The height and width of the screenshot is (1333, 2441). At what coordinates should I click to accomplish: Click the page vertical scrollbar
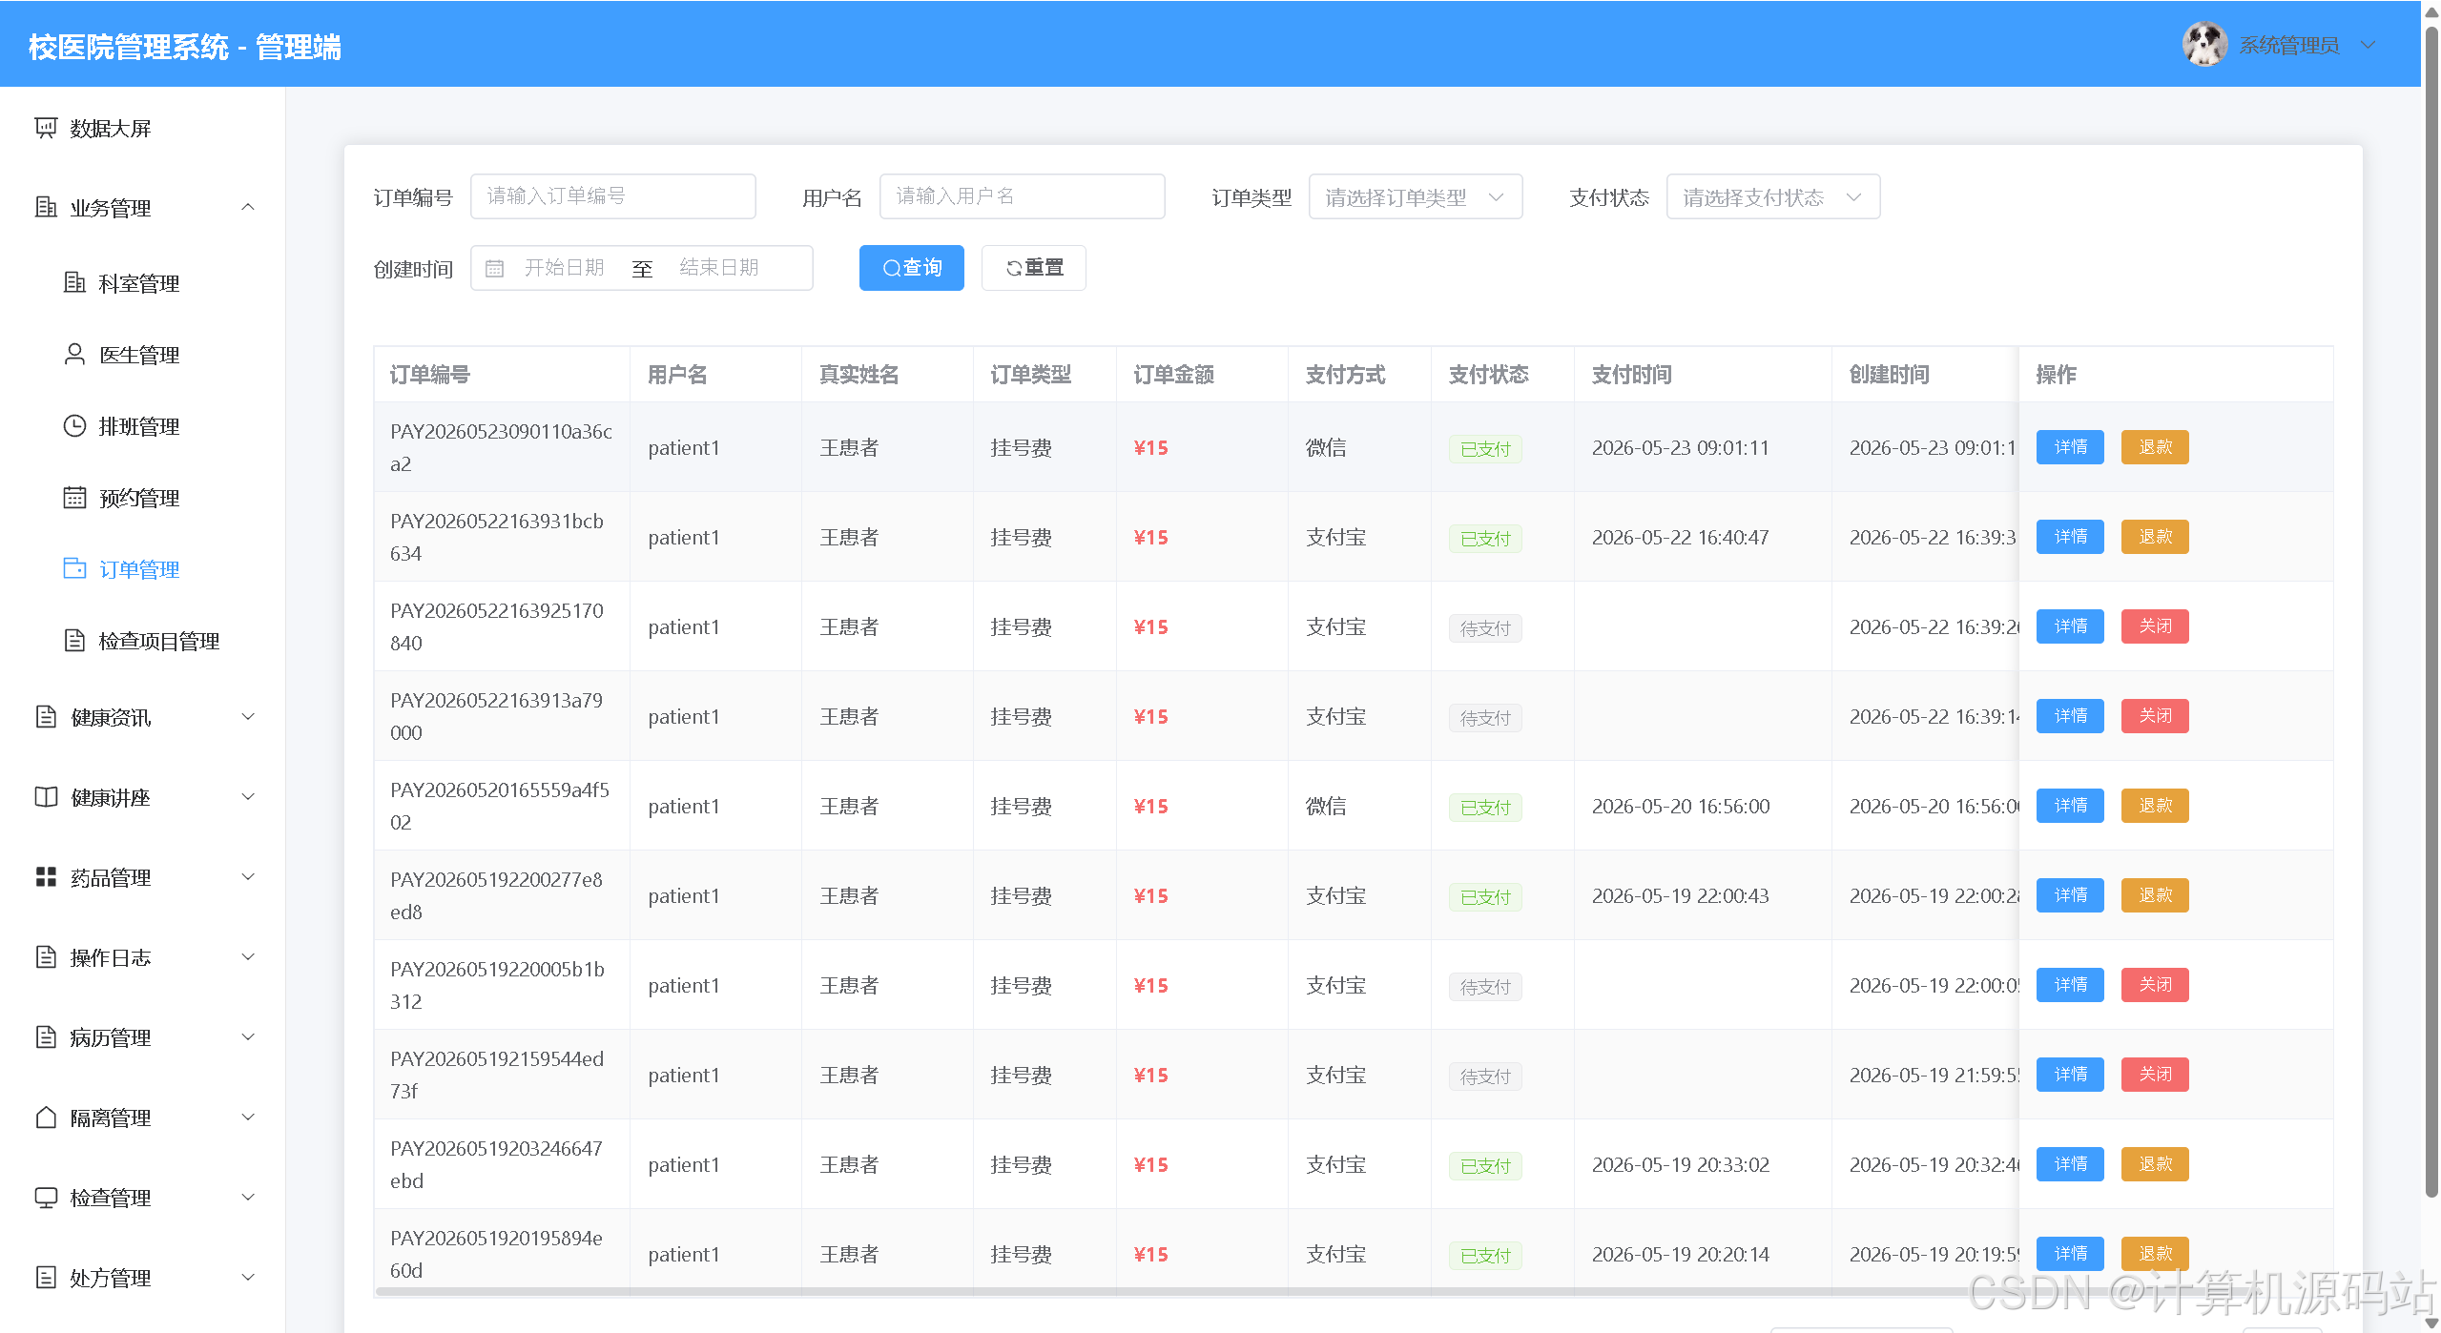tap(2431, 610)
